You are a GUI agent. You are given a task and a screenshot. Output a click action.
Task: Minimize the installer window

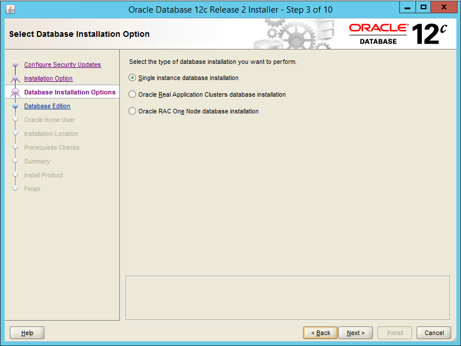(x=407, y=7)
